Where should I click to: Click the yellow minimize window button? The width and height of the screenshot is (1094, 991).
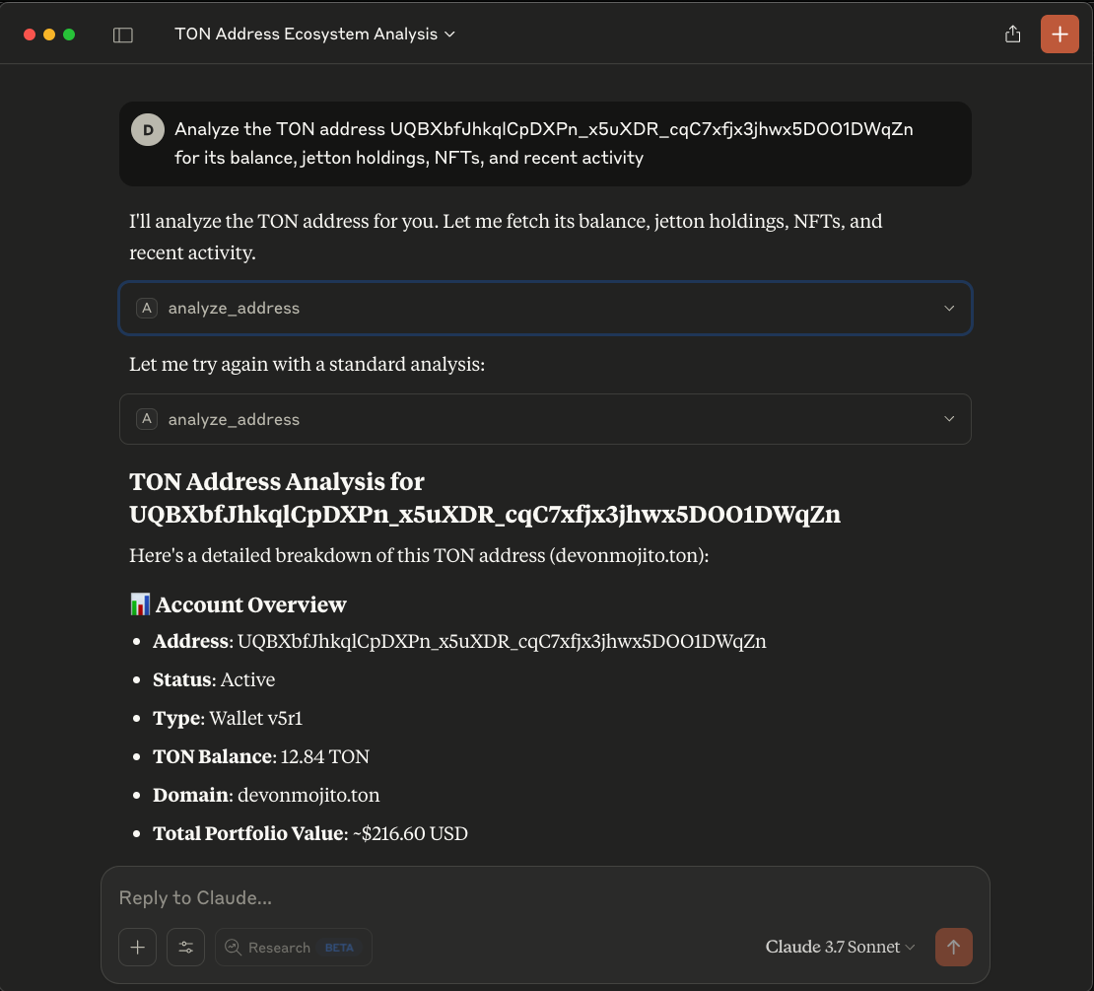coord(49,35)
